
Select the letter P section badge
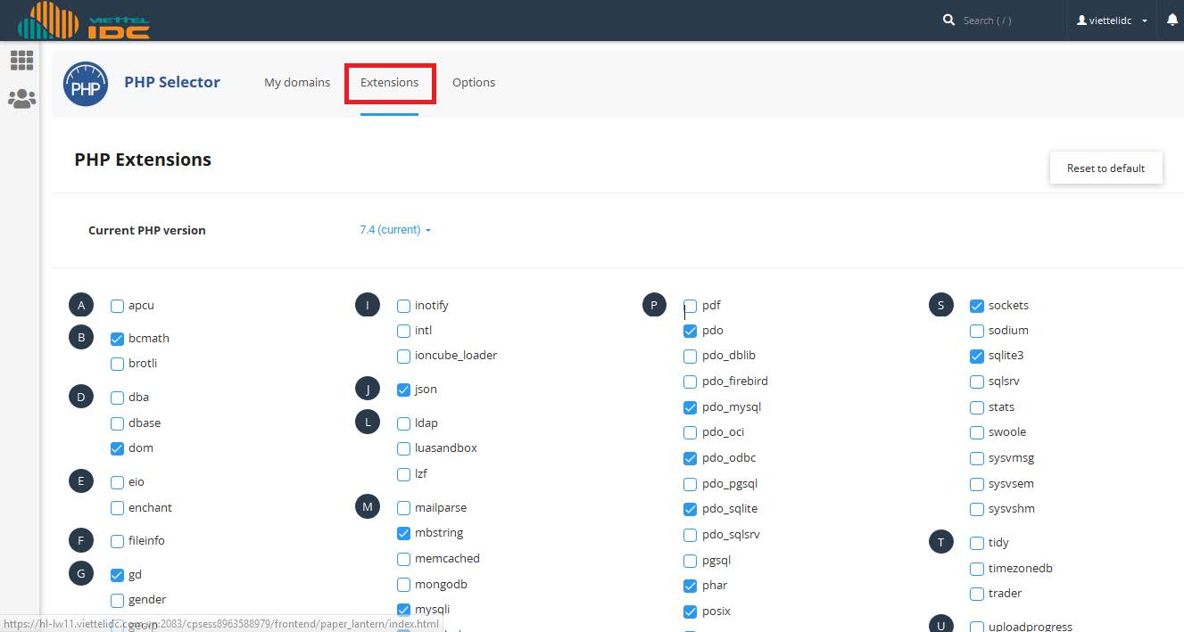point(654,304)
